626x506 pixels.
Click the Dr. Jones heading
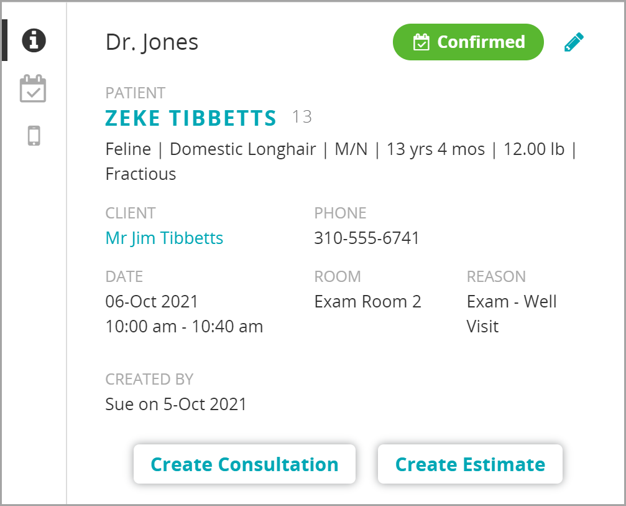[152, 42]
